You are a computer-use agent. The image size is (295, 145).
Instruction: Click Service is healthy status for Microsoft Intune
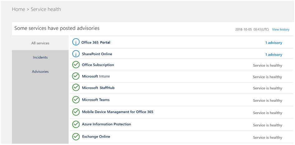pyautogui.click(x=267, y=77)
